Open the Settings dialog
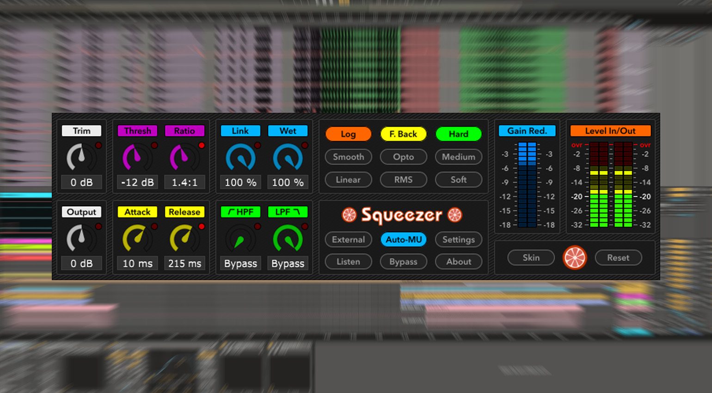Image resolution: width=712 pixels, height=393 pixels. tap(459, 239)
